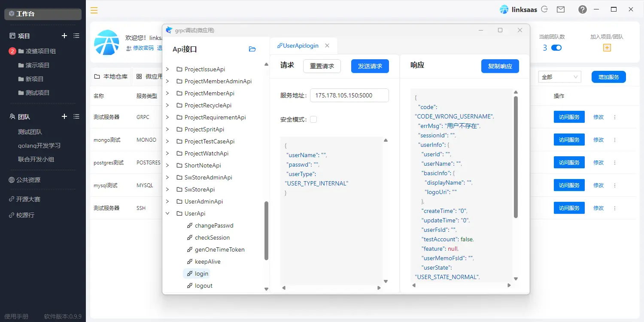The height and width of the screenshot is (322, 644).
Task: Click the 服务地址 input field
Action: 349,95
